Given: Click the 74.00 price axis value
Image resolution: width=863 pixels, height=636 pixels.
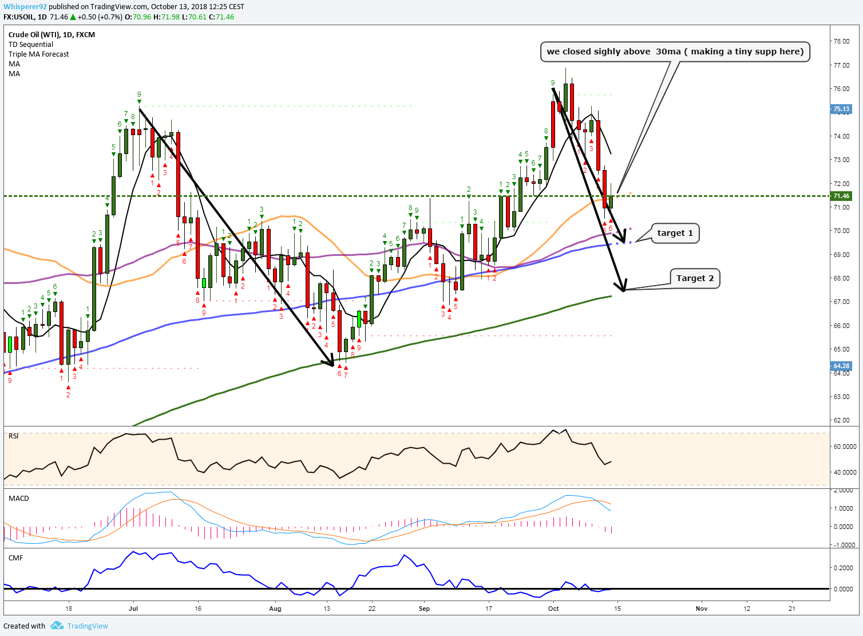Looking at the screenshot, I should 841,136.
